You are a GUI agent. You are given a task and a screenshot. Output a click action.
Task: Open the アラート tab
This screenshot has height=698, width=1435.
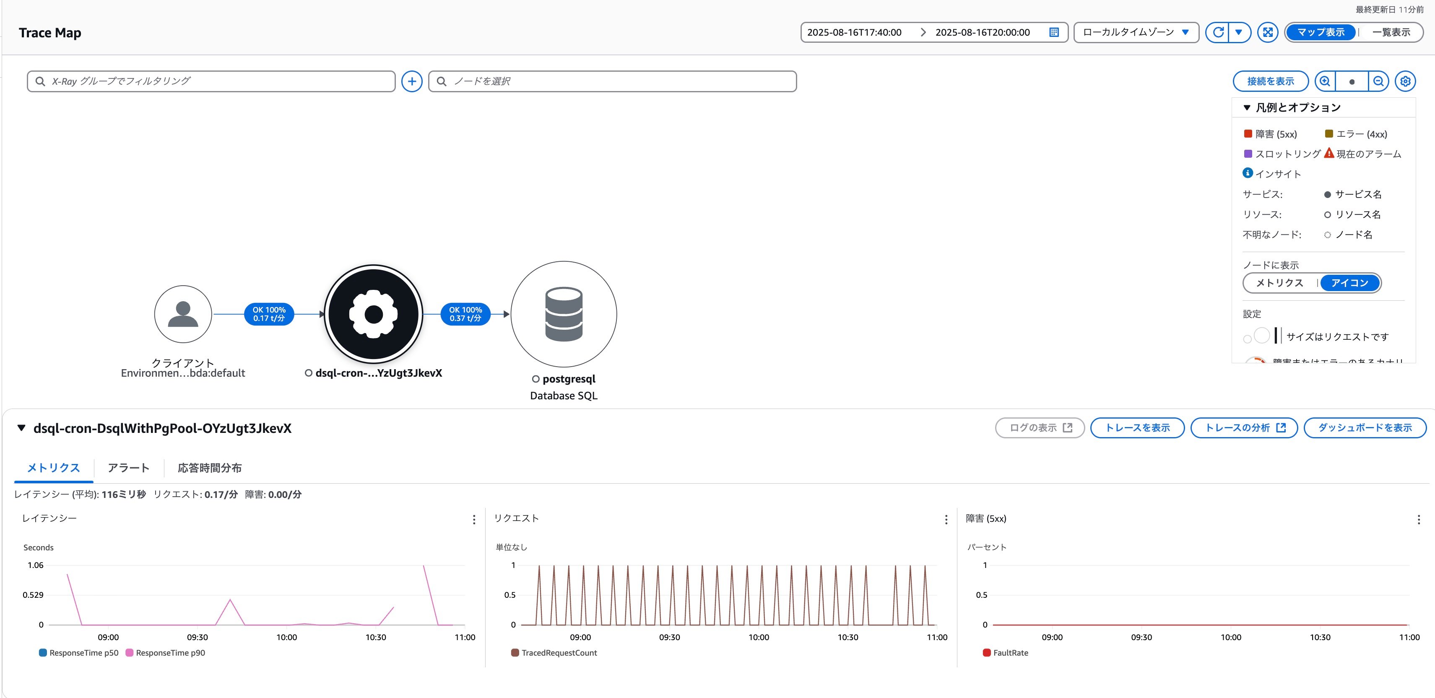(x=129, y=468)
